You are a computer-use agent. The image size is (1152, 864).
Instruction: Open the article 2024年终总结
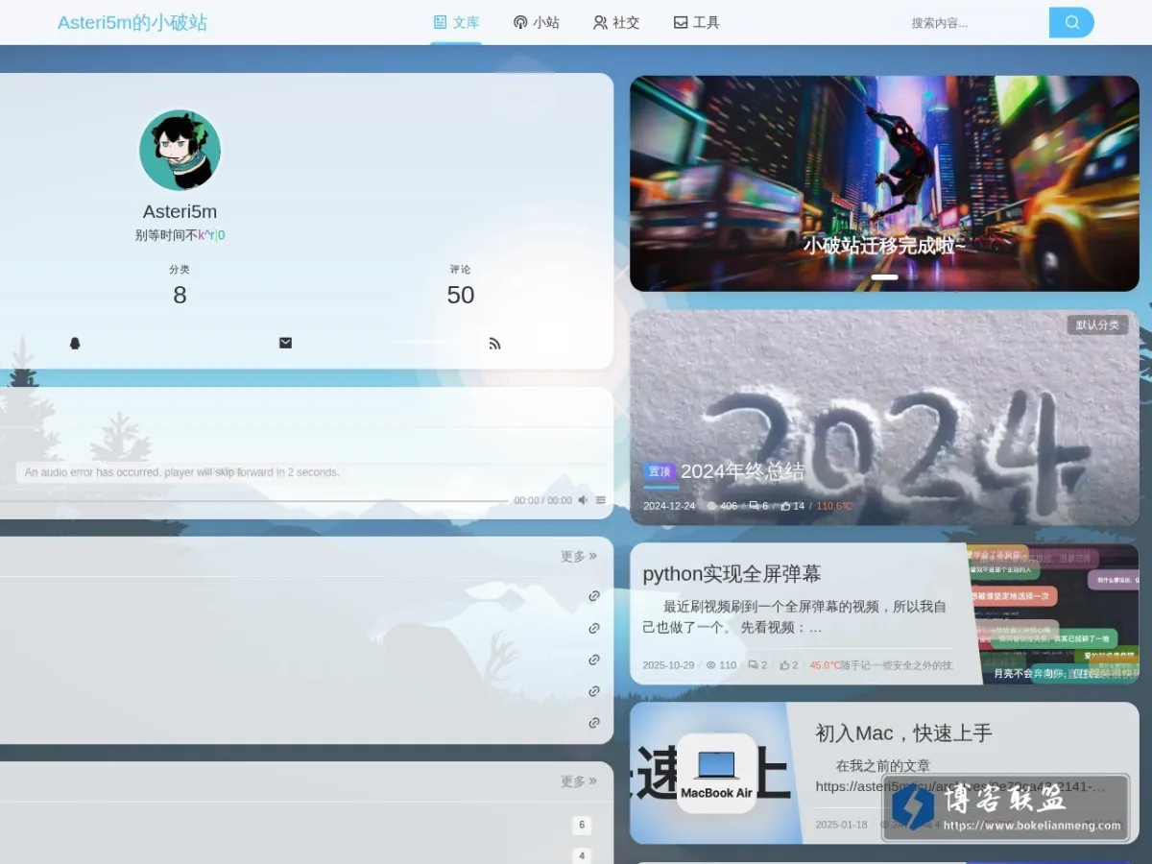tap(742, 471)
